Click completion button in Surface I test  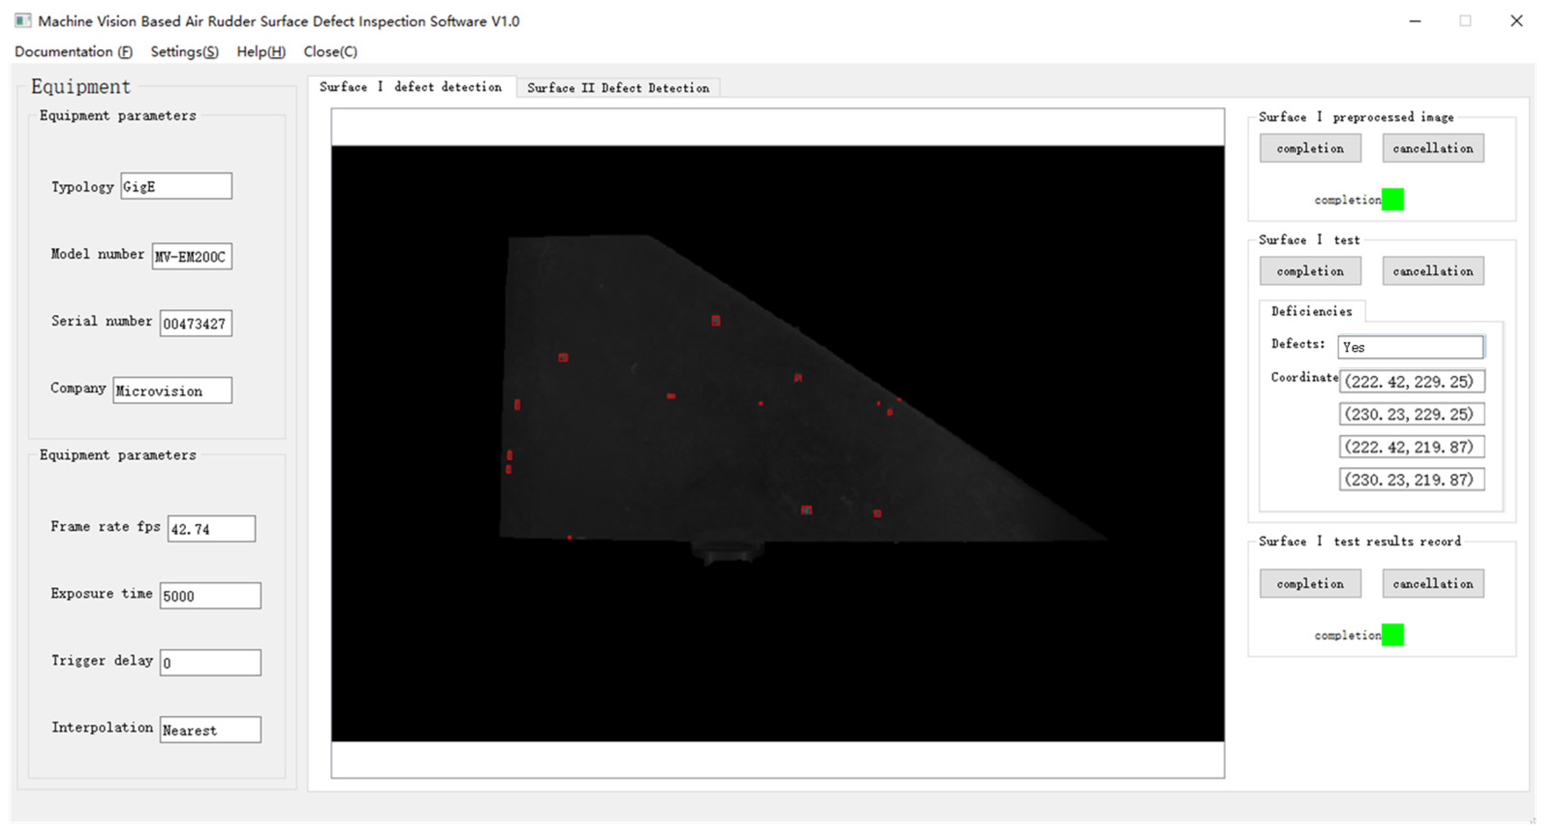(x=1310, y=271)
